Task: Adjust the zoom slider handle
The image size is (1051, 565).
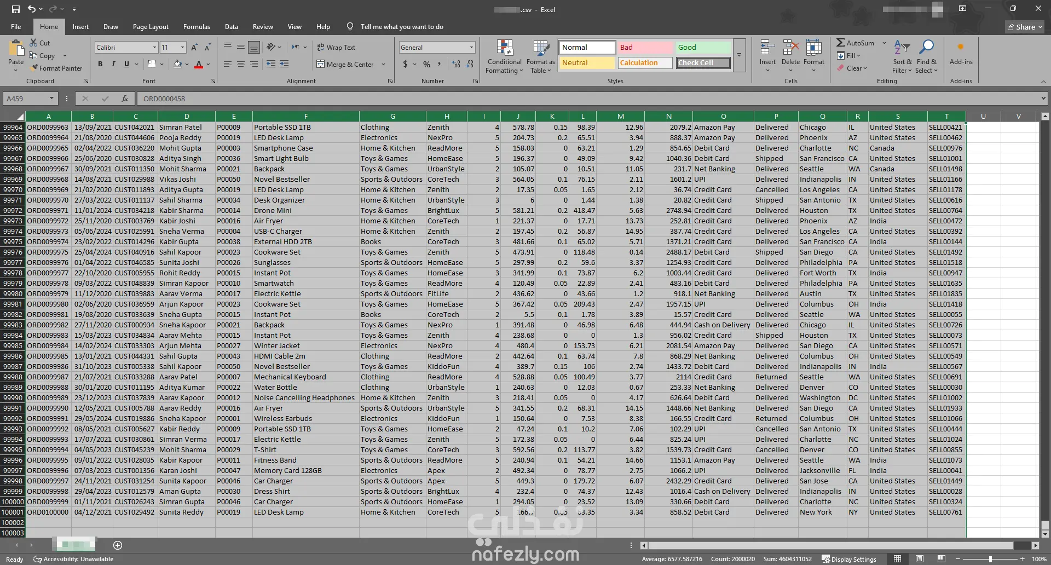Action: click(990, 559)
